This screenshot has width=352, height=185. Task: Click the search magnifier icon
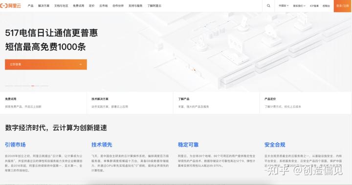tap(268, 6)
